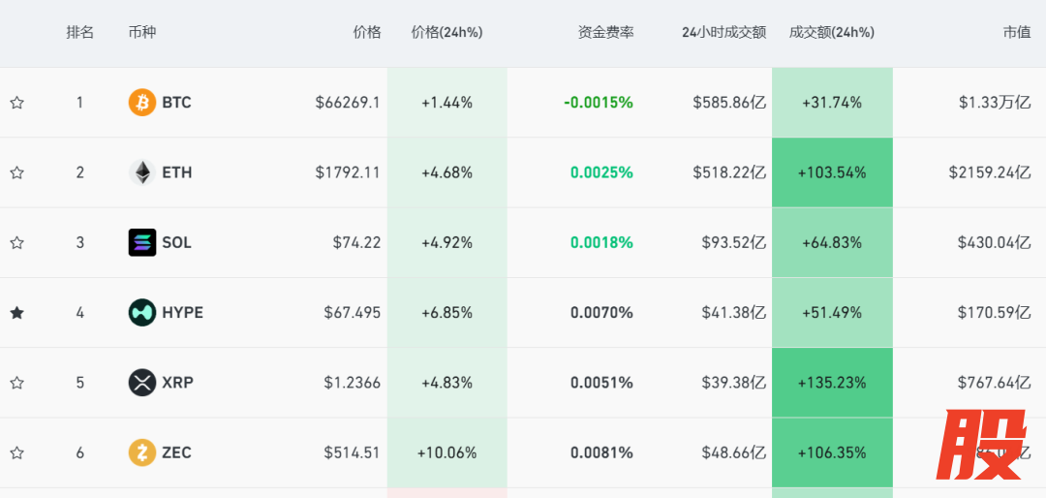Image resolution: width=1046 pixels, height=498 pixels.
Task: Click the +51.49% volume change cell
Action: (832, 312)
